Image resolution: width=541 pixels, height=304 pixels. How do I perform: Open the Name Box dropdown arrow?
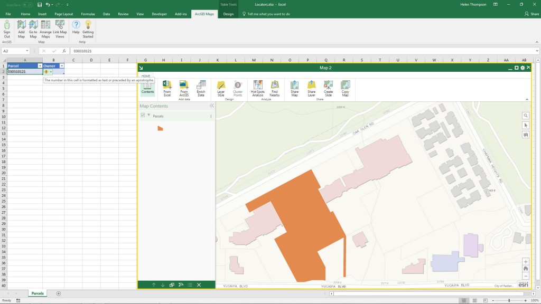[x=27, y=51]
